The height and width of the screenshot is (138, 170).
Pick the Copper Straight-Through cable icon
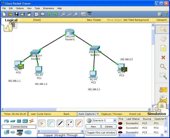coord(60,123)
